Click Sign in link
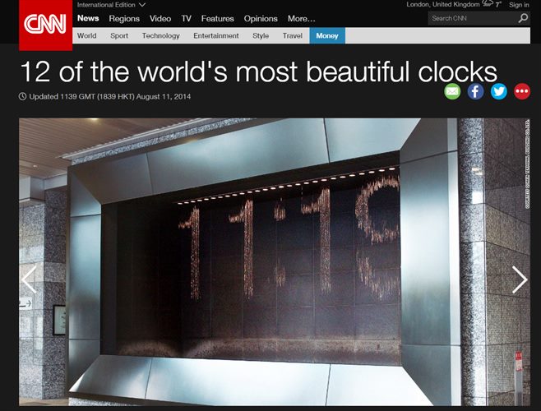Image resolution: width=541 pixels, height=411 pixels. click(519, 5)
